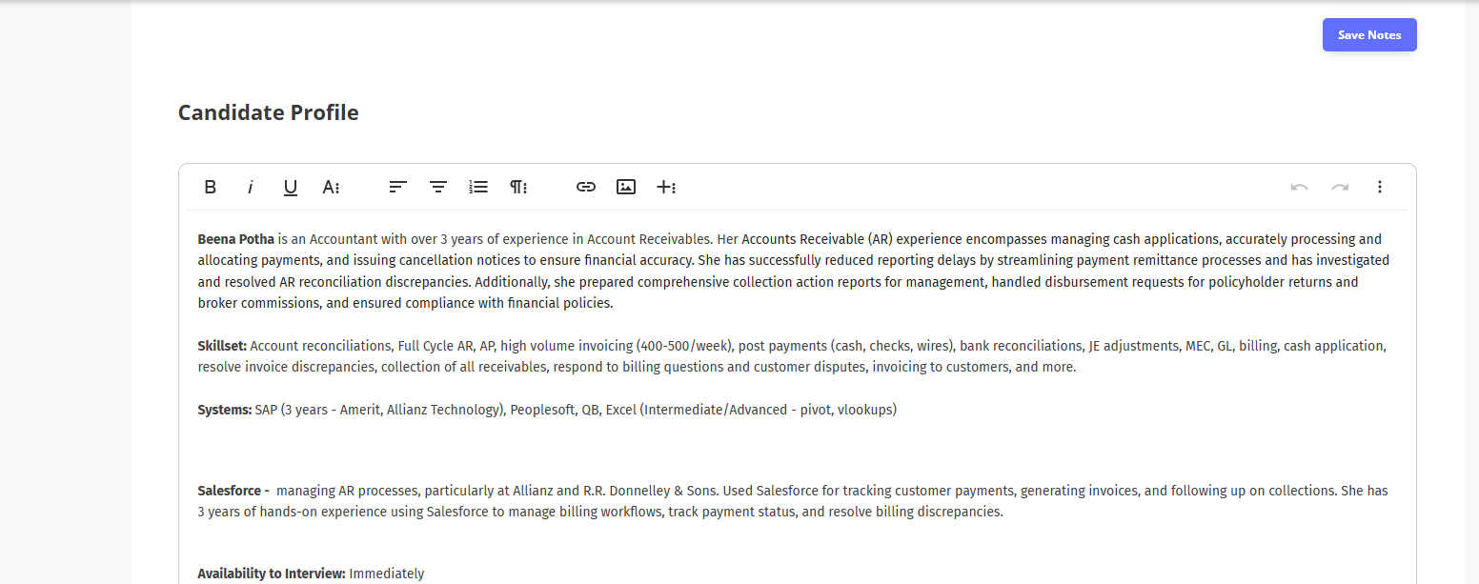This screenshot has width=1479, height=584.
Task: Open the more text formatting options
Action: pos(331,187)
